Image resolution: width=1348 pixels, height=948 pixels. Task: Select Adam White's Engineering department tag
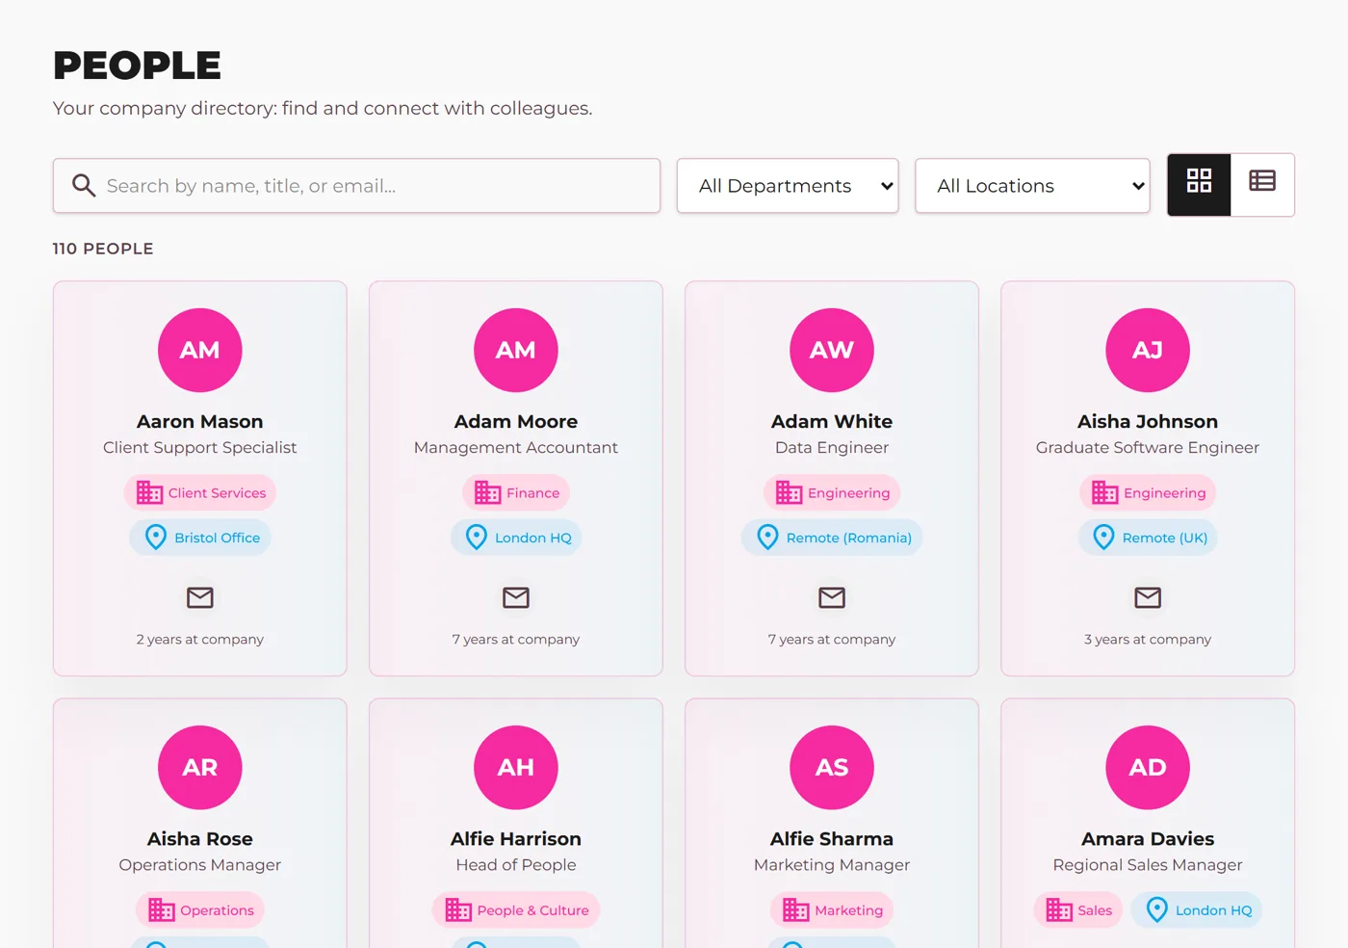pos(832,493)
